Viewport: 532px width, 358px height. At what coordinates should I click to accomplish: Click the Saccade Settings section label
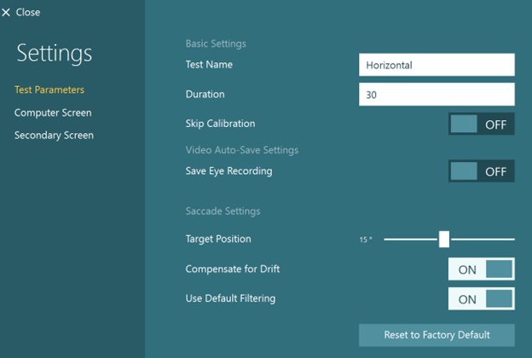pos(223,211)
